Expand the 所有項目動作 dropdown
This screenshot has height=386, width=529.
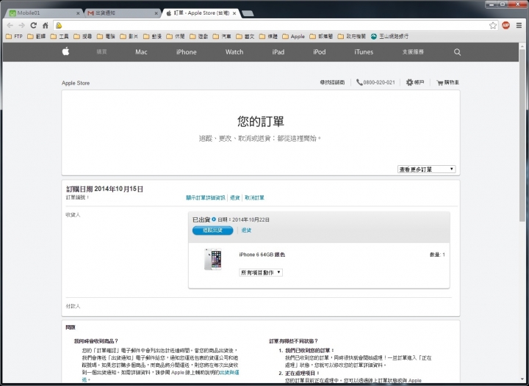click(261, 272)
